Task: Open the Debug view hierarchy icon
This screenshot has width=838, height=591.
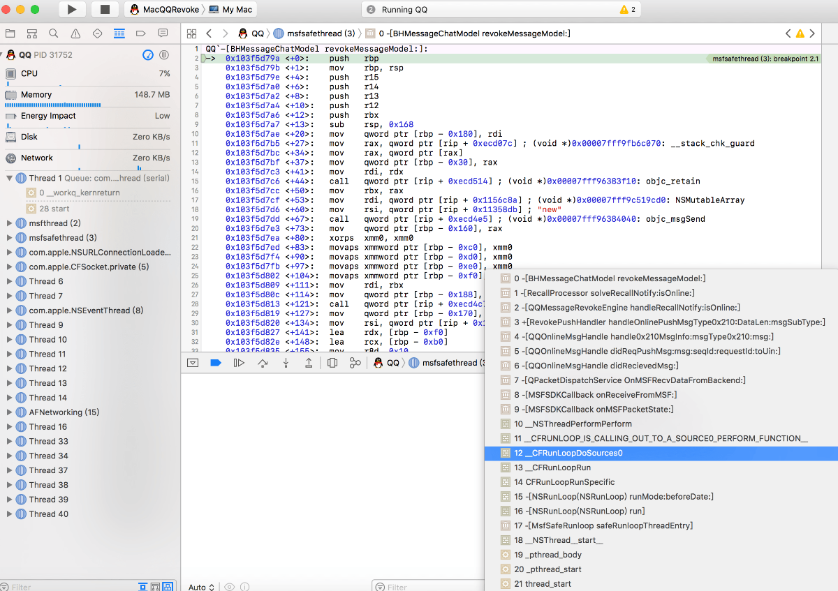Action: [x=332, y=363]
